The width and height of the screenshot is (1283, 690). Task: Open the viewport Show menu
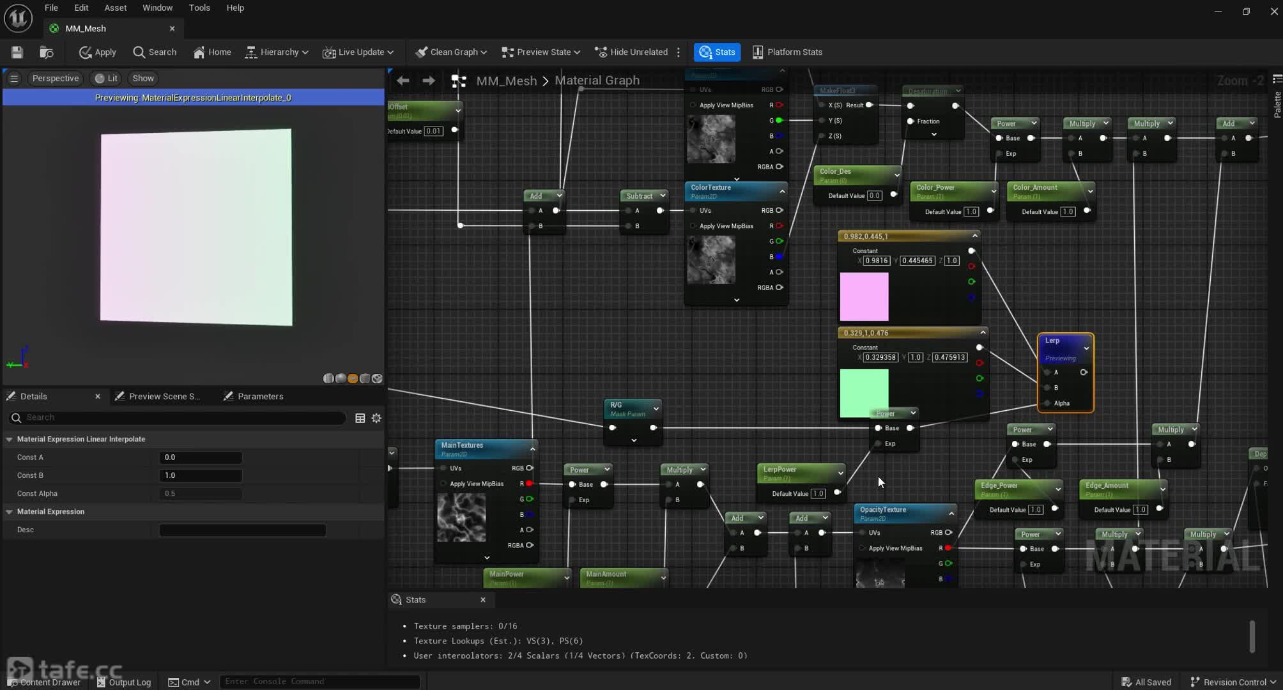pyautogui.click(x=143, y=79)
